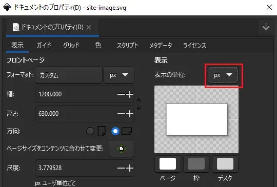The height and width of the screenshot is (187, 277).
Task: Toggle the width-height ratio lock icon
Action: click(139, 104)
